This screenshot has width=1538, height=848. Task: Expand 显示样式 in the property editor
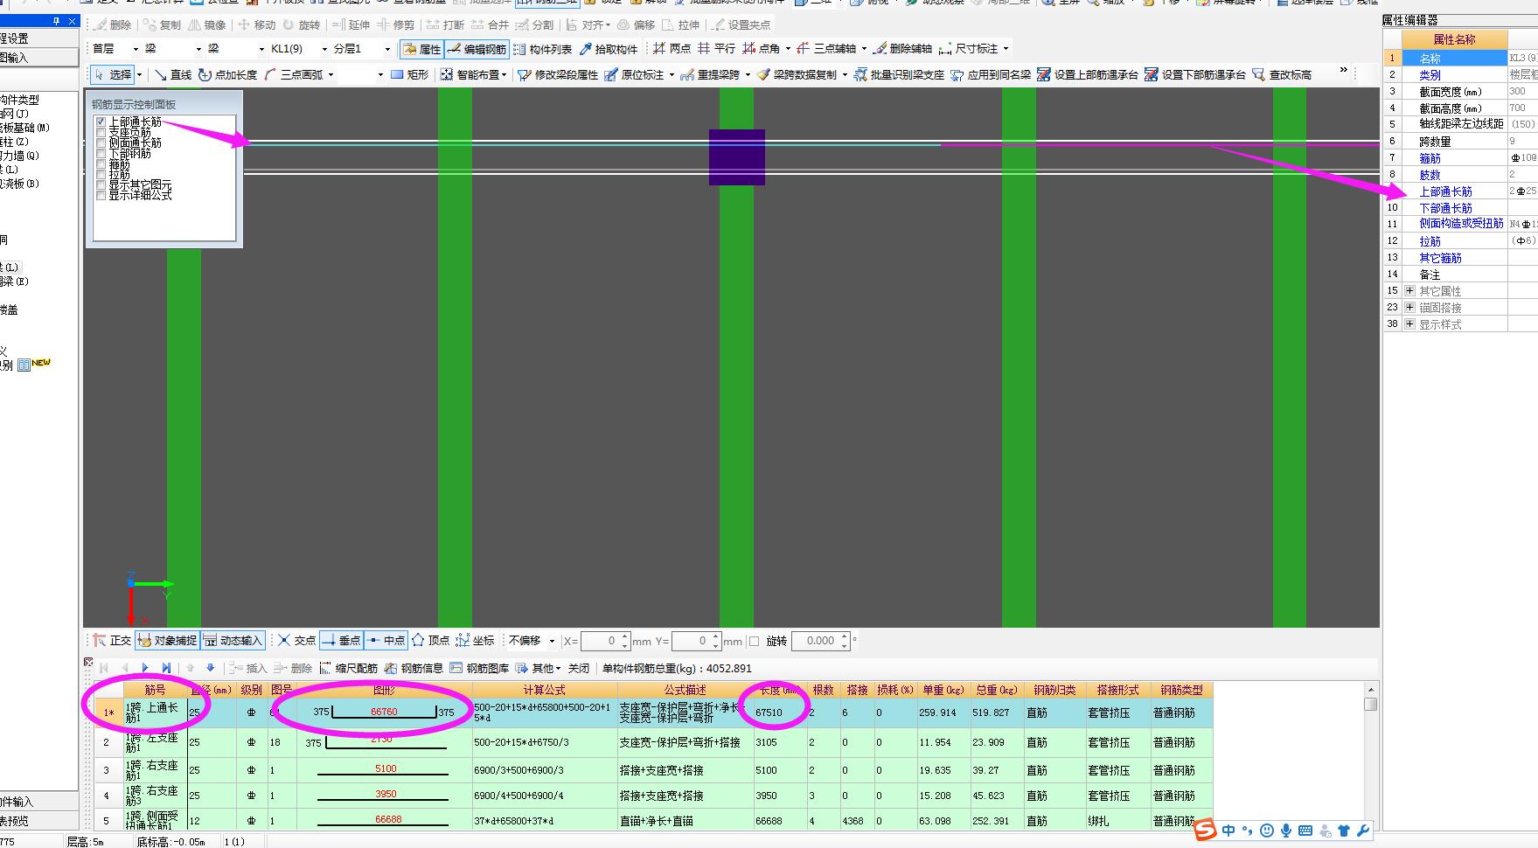(1409, 324)
